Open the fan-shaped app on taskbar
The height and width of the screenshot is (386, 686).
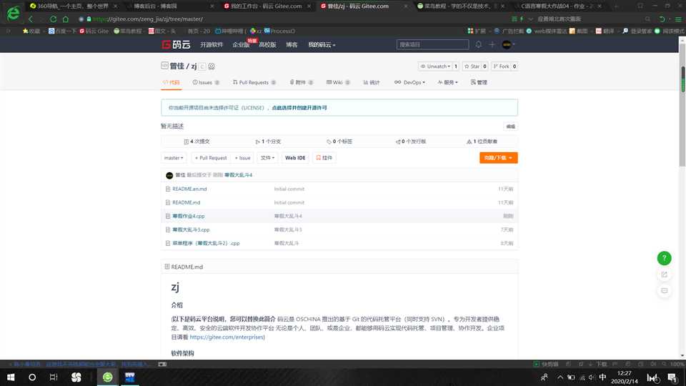[x=76, y=377]
